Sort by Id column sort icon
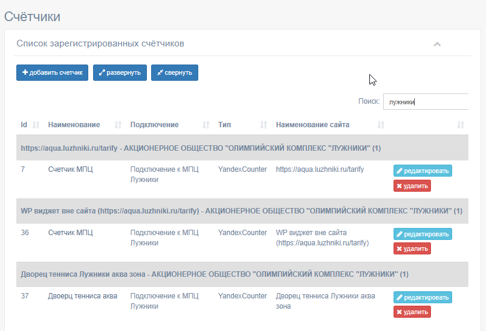This screenshot has width=486, height=331. pos(36,125)
